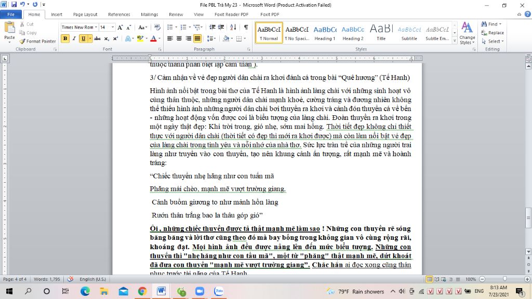This screenshot has width=532, height=299.
Task: Open the font color dropdown arrow
Action: pos(159,38)
